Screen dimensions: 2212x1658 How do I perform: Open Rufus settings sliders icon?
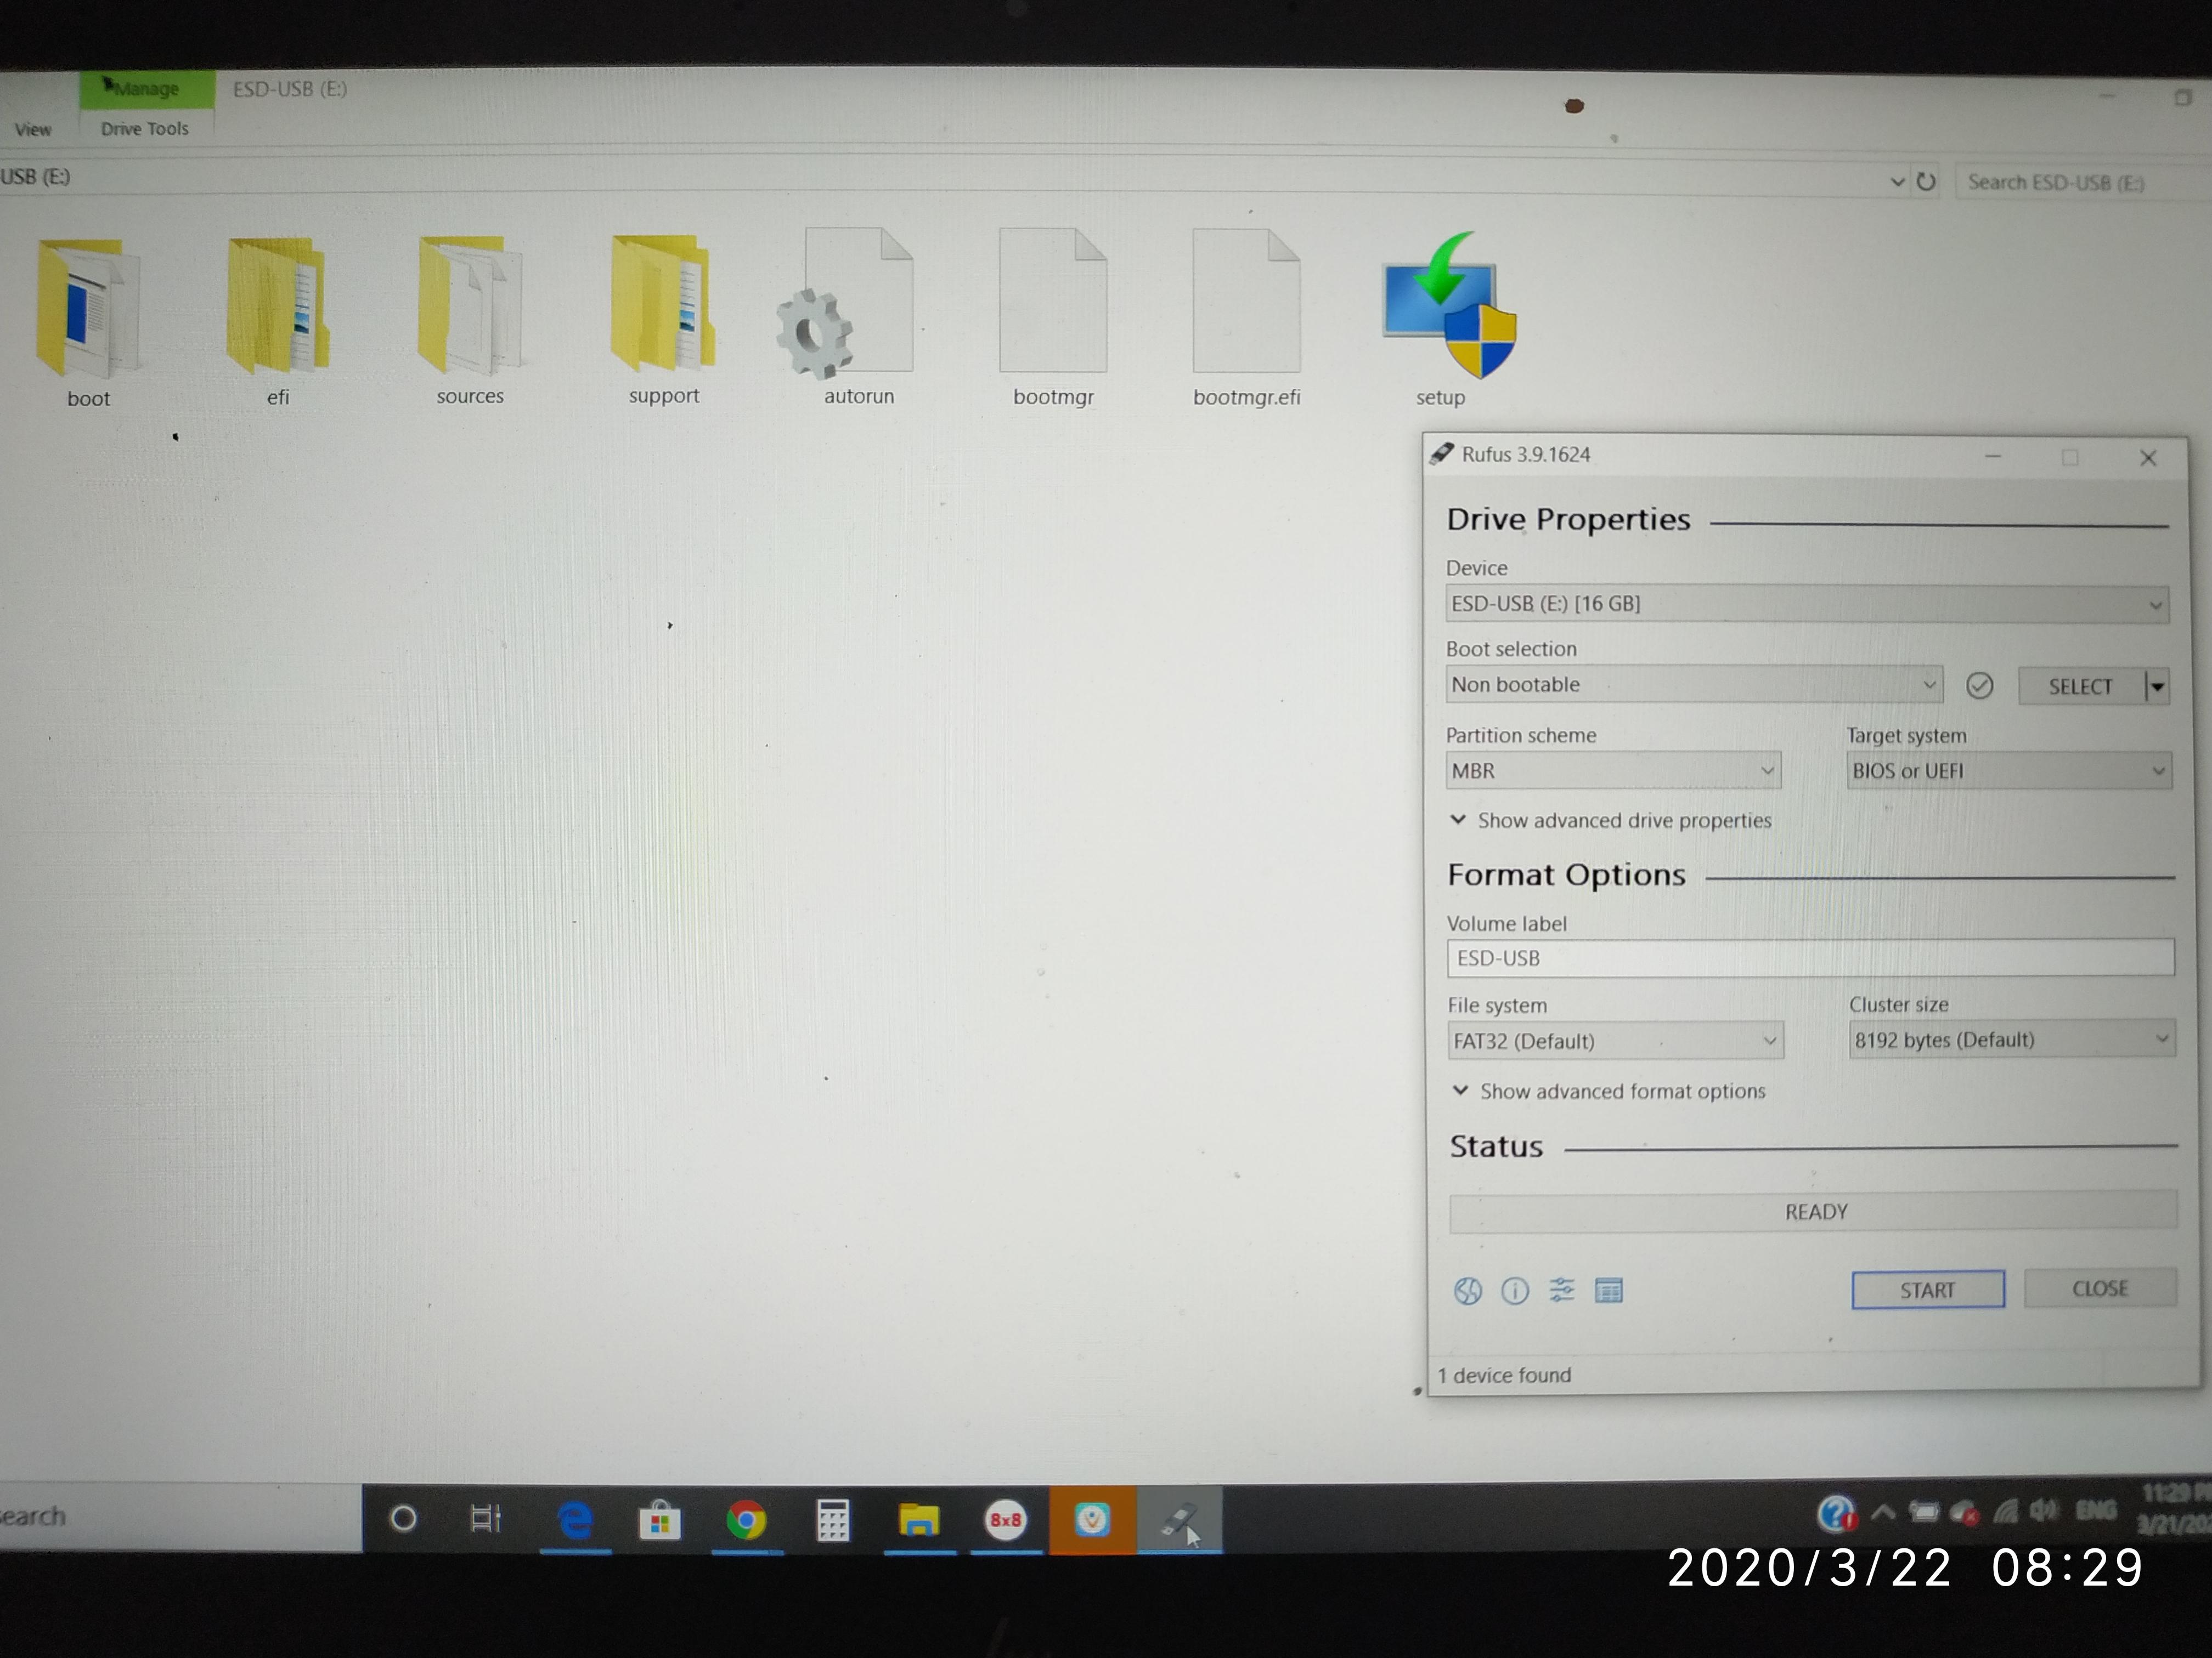click(1561, 1290)
